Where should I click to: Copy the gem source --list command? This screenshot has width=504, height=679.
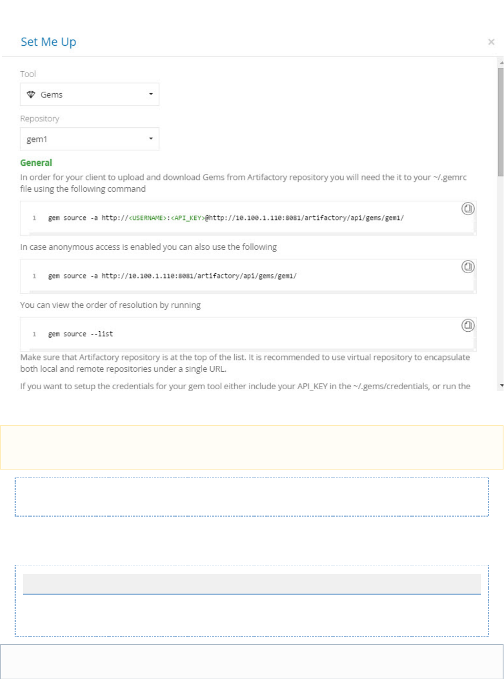[x=468, y=325]
